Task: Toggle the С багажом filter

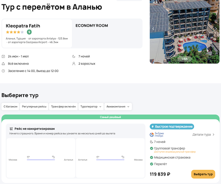Action: [10, 107]
